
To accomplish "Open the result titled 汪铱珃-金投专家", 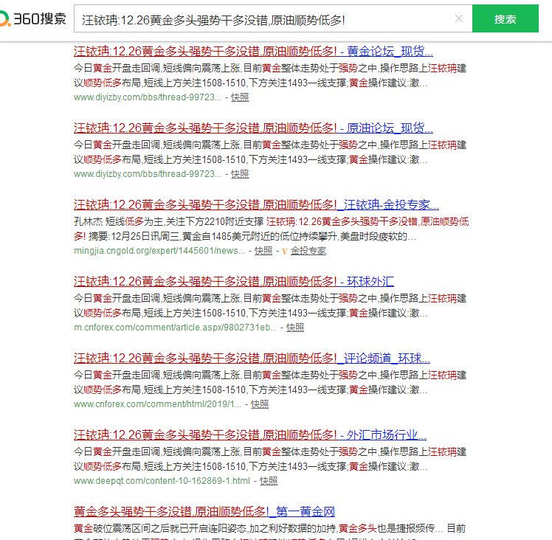I will click(256, 205).
